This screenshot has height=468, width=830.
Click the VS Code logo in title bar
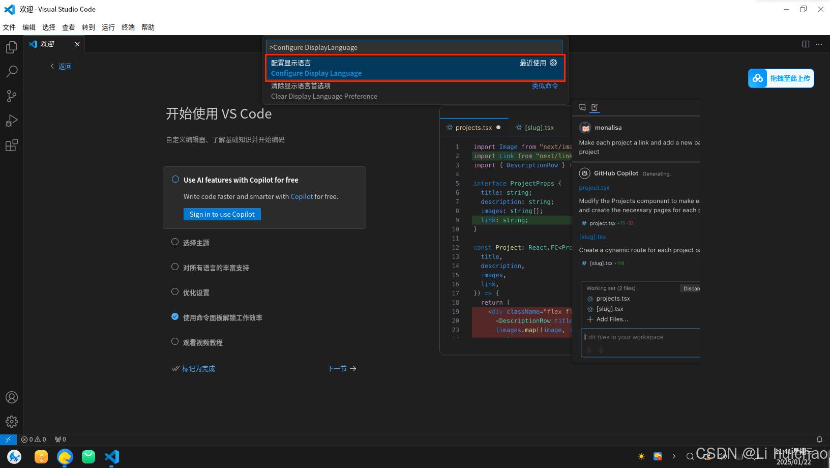[x=10, y=9]
